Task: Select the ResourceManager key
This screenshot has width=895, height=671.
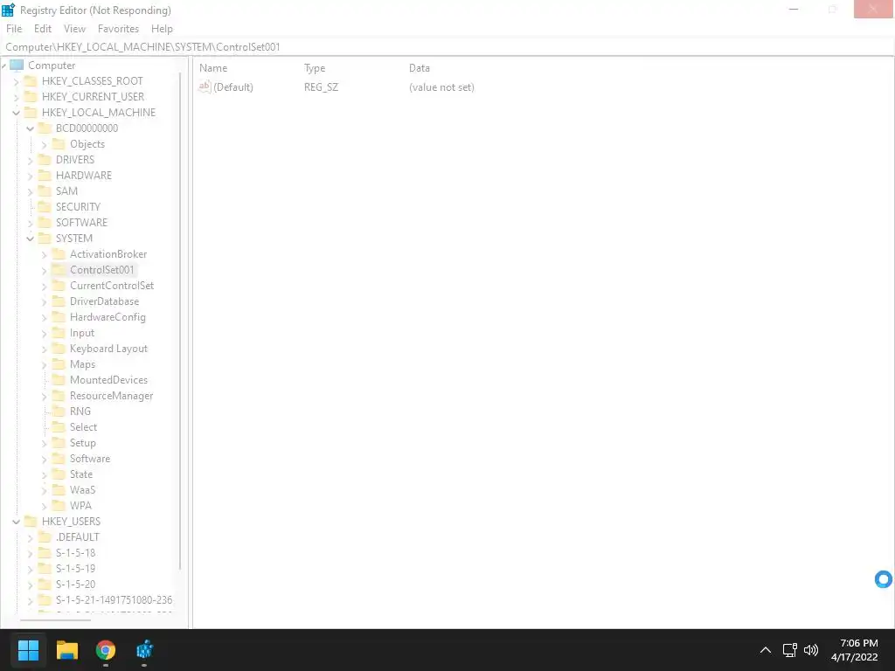Action: coord(111,396)
